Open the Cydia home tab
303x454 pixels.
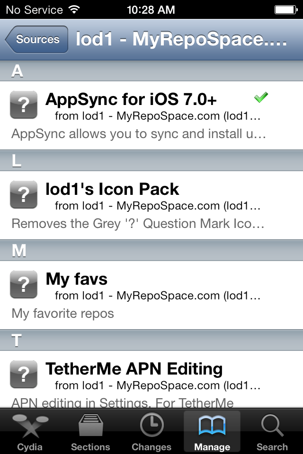[x=30, y=431]
